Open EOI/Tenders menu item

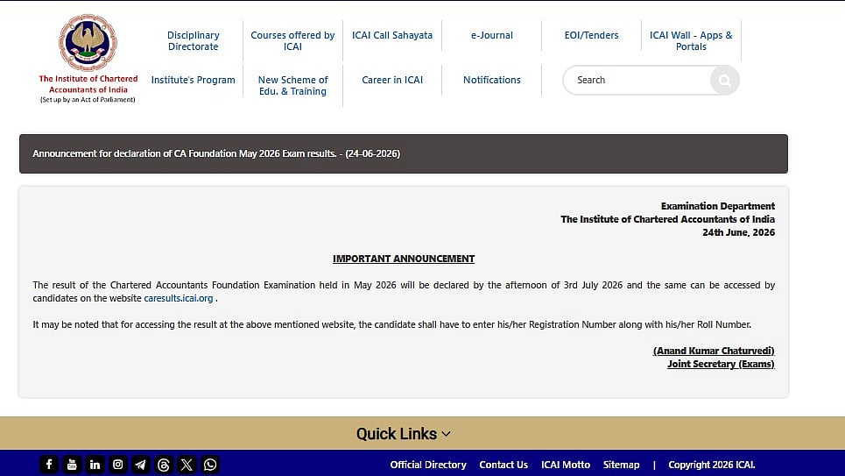coord(591,35)
